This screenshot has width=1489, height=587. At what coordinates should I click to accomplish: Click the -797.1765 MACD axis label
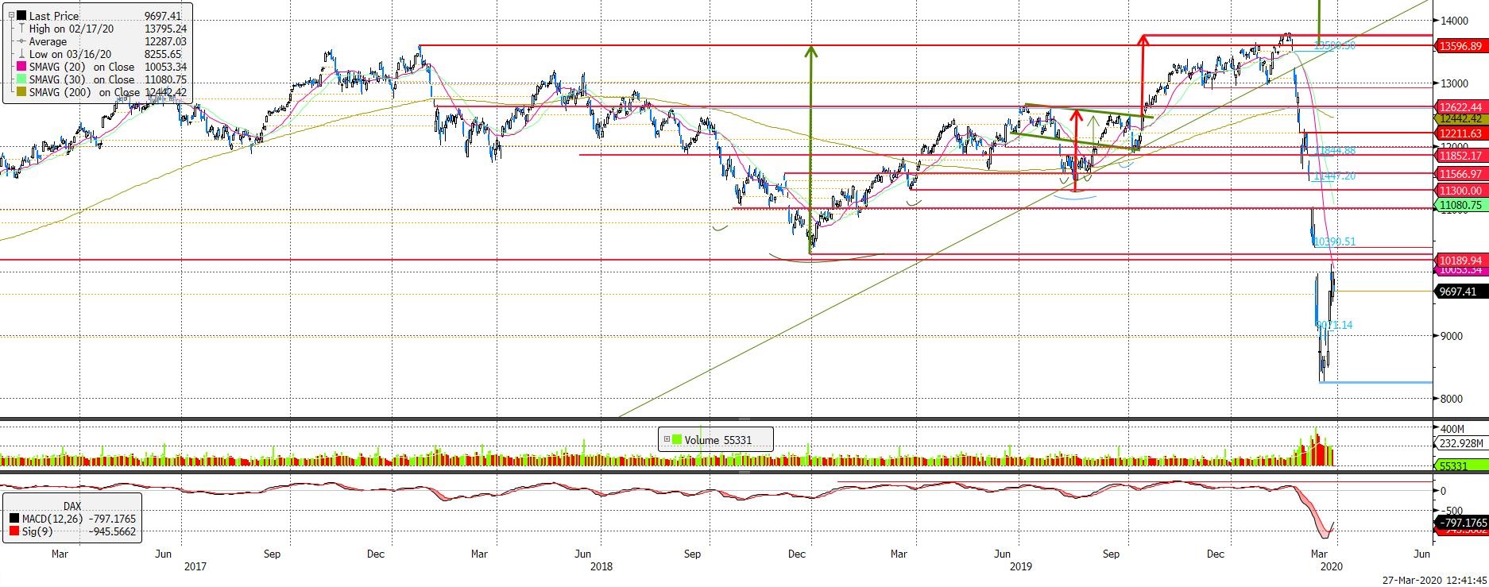pos(1463,523)
